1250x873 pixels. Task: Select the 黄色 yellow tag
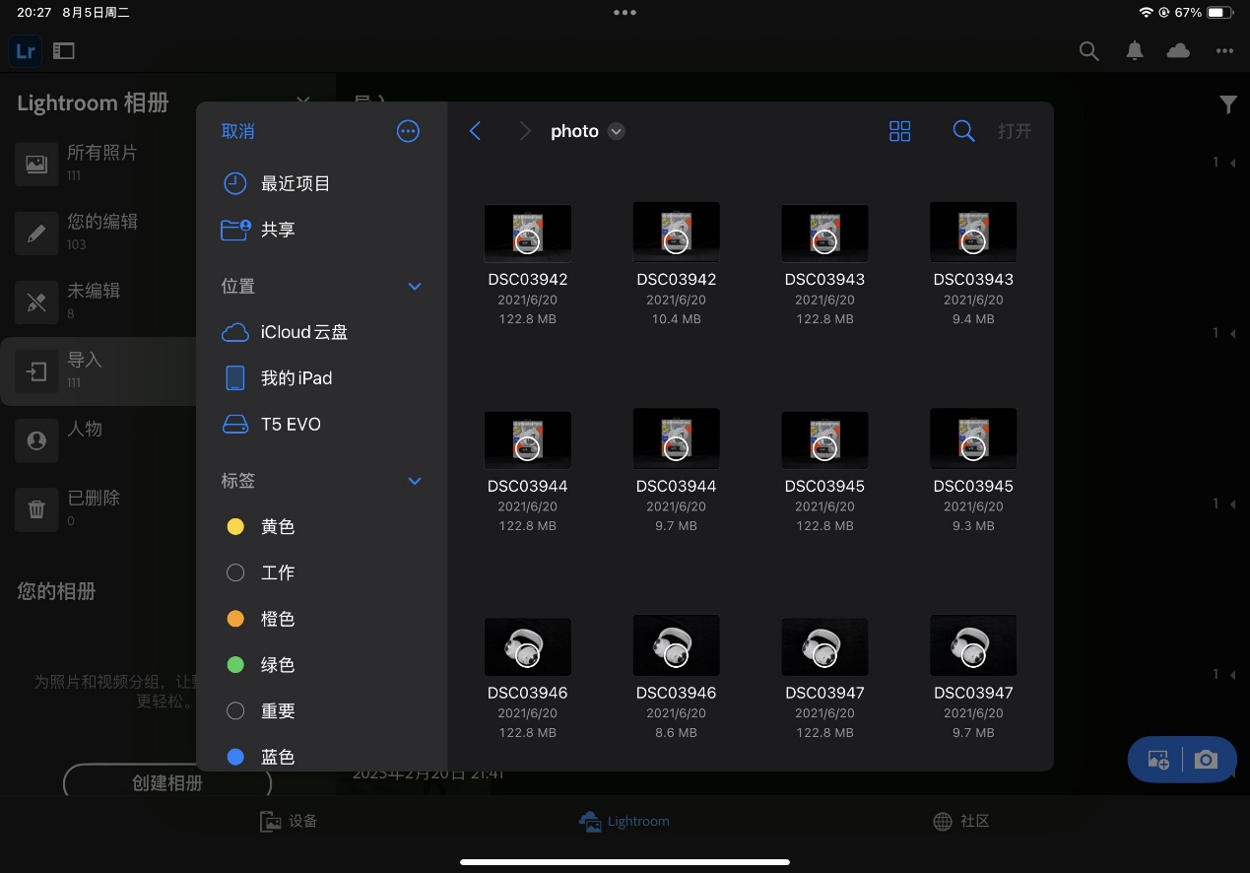322,527
